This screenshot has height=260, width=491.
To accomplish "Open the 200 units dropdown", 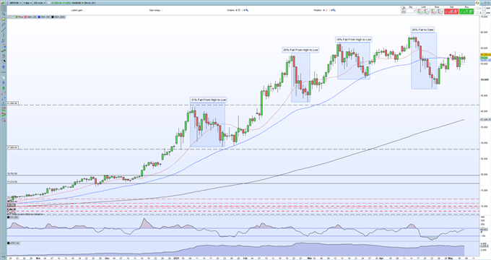I will [x=39, y=3].
